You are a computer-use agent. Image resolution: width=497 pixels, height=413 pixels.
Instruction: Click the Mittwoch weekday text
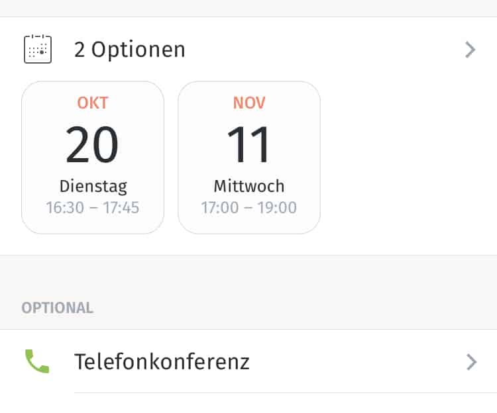pos(249,185)
